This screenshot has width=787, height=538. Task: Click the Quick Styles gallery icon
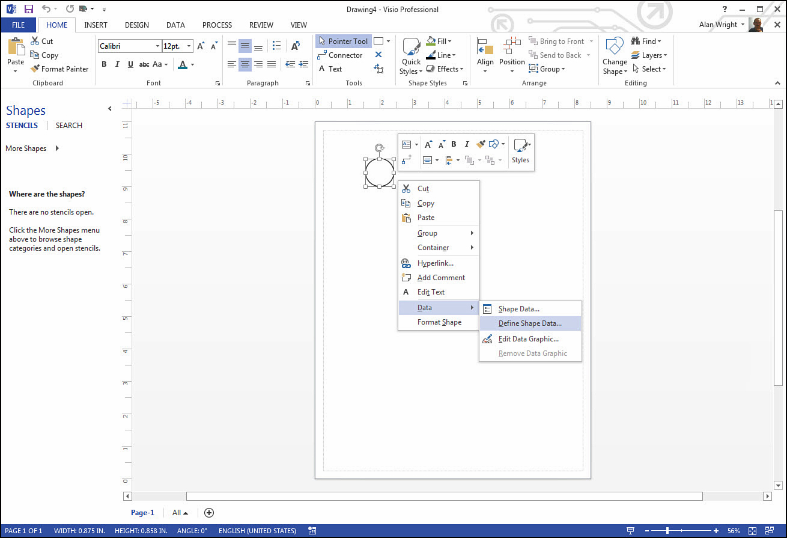coord(412,46)
